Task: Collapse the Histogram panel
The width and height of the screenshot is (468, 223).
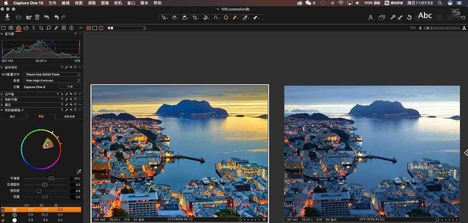Action: pos(2,34)
